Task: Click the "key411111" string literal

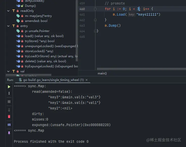Action: tap(147, 14)
